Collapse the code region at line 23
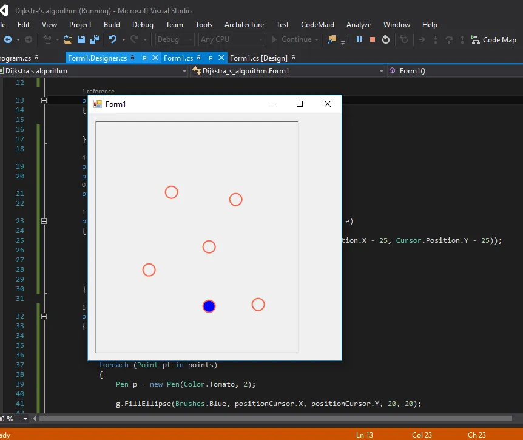Screen dimensions: 523x440 coord(44,222)
